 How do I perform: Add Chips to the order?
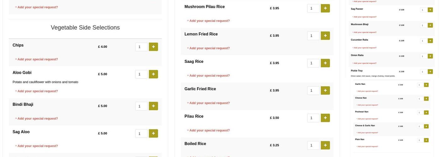tap(153, 47)
